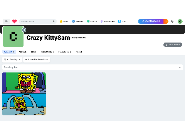Open the Followers 0 tab
This screenshot has width=185, height=138.
tap(47, 52)
